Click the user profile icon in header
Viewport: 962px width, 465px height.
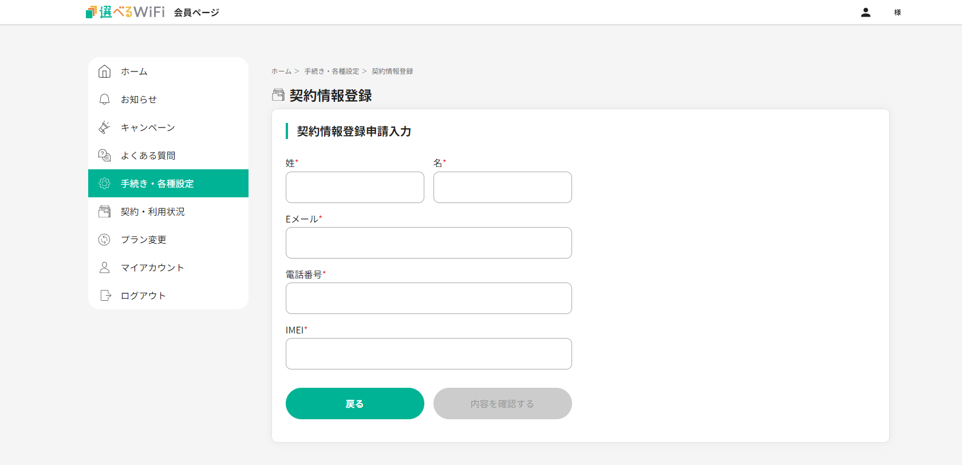click(x=865, y=13)
